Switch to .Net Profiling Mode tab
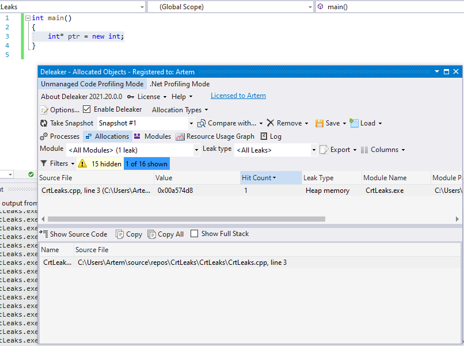Image resolution: width=464 pixels, height=346 pixels. tap(180, 84)
